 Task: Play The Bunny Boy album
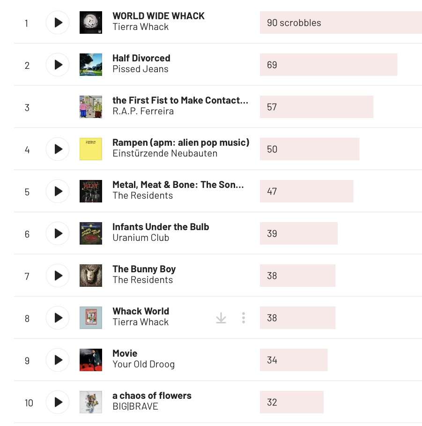click(x=58, y=276)
